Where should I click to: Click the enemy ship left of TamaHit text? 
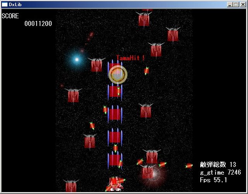coord(96,65)
